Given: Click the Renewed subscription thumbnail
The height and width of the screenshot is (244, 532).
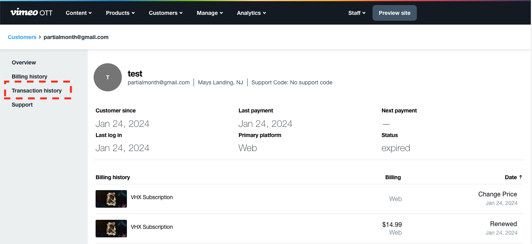Looking at the screenshot, I should pos(111,228).
